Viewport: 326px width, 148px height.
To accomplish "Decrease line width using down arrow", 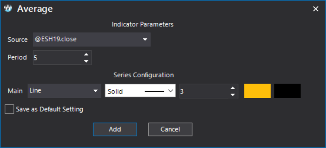I will point(233,95).
